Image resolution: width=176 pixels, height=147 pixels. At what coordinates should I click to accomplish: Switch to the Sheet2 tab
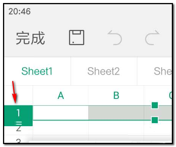(x=104, y=71)
